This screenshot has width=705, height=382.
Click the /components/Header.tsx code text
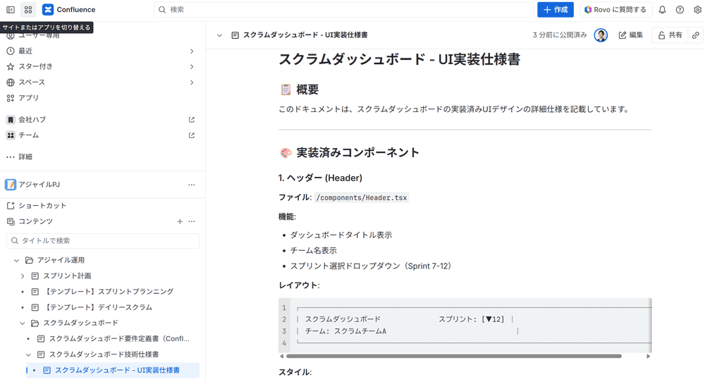(362, 198)
